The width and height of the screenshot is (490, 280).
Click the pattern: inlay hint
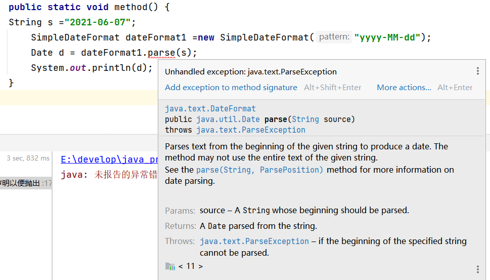[x=334, y=37]
